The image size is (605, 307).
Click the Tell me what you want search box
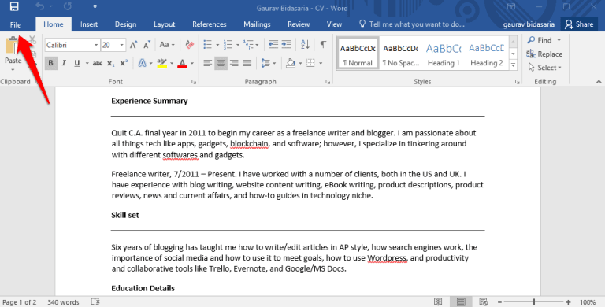[412, 24]
